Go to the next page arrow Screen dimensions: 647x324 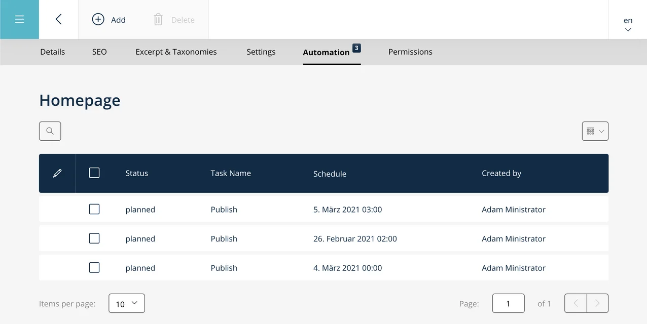[x=597, y=303]
